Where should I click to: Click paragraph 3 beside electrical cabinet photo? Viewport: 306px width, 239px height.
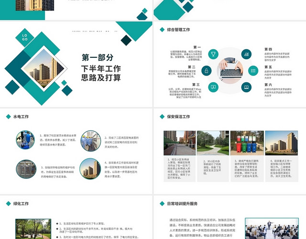[x=58, y=172]
